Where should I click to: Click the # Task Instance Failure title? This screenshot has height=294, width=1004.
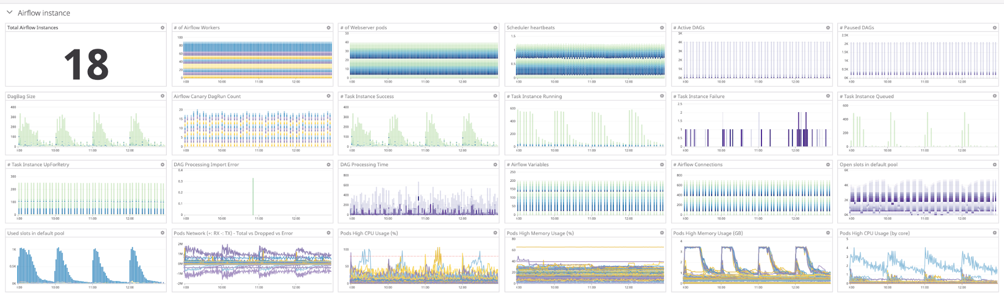click(x=699, y=96)
